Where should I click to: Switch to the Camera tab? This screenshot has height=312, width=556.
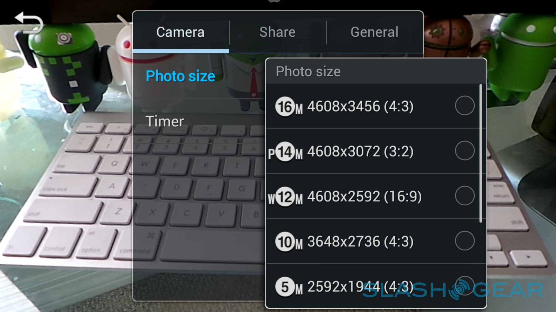tap(181, 32)
